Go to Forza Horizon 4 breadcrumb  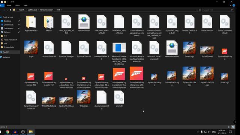[46, 10]
